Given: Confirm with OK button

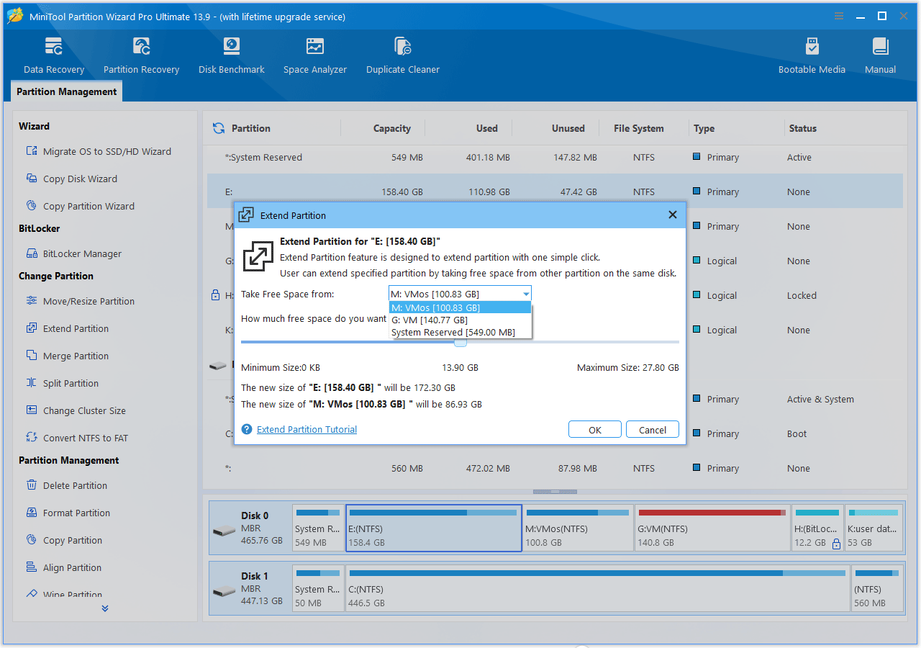Looking at the screenshot, I should point(595,429).
